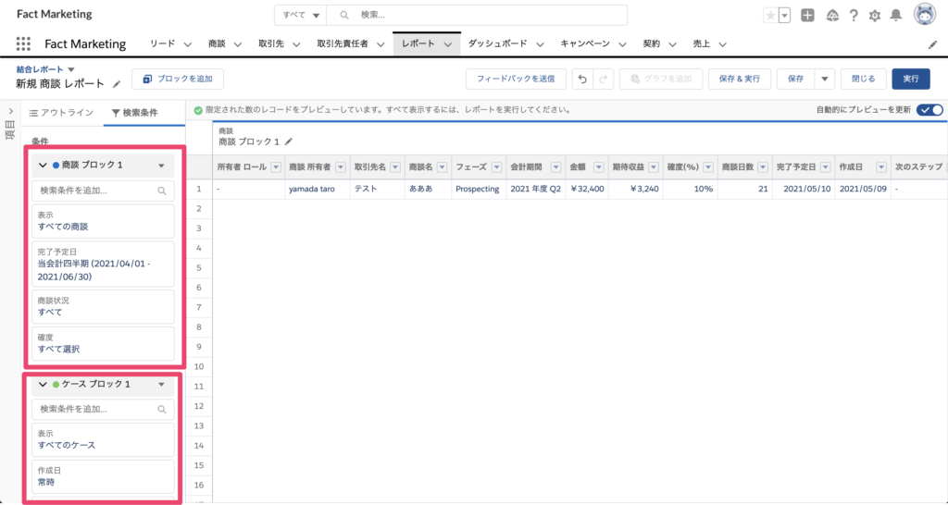
Task: Collapse the 商談 ブロック 1 filter section
Action: pos(43,166)
